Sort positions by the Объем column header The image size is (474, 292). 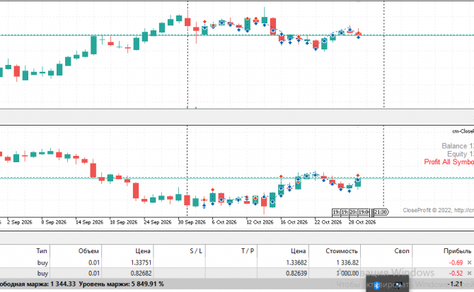[88, 250]
